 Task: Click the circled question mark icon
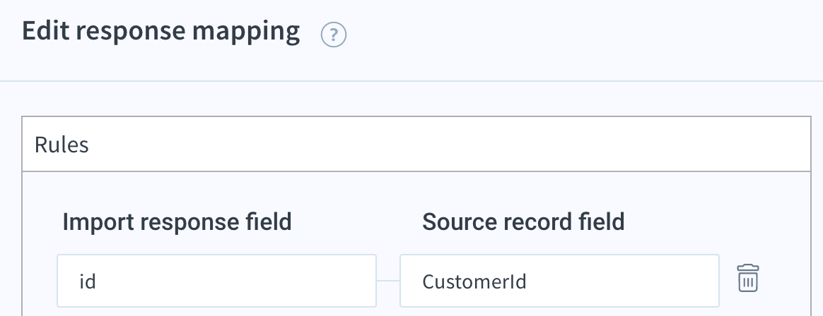333,35
